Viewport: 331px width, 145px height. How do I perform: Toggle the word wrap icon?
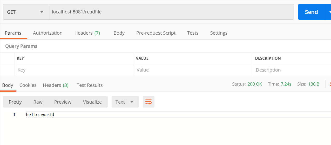(x=148, y=102)
